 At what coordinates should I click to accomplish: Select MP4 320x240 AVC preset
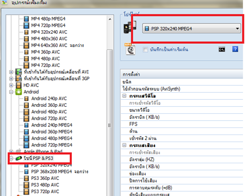click(49, 32)
